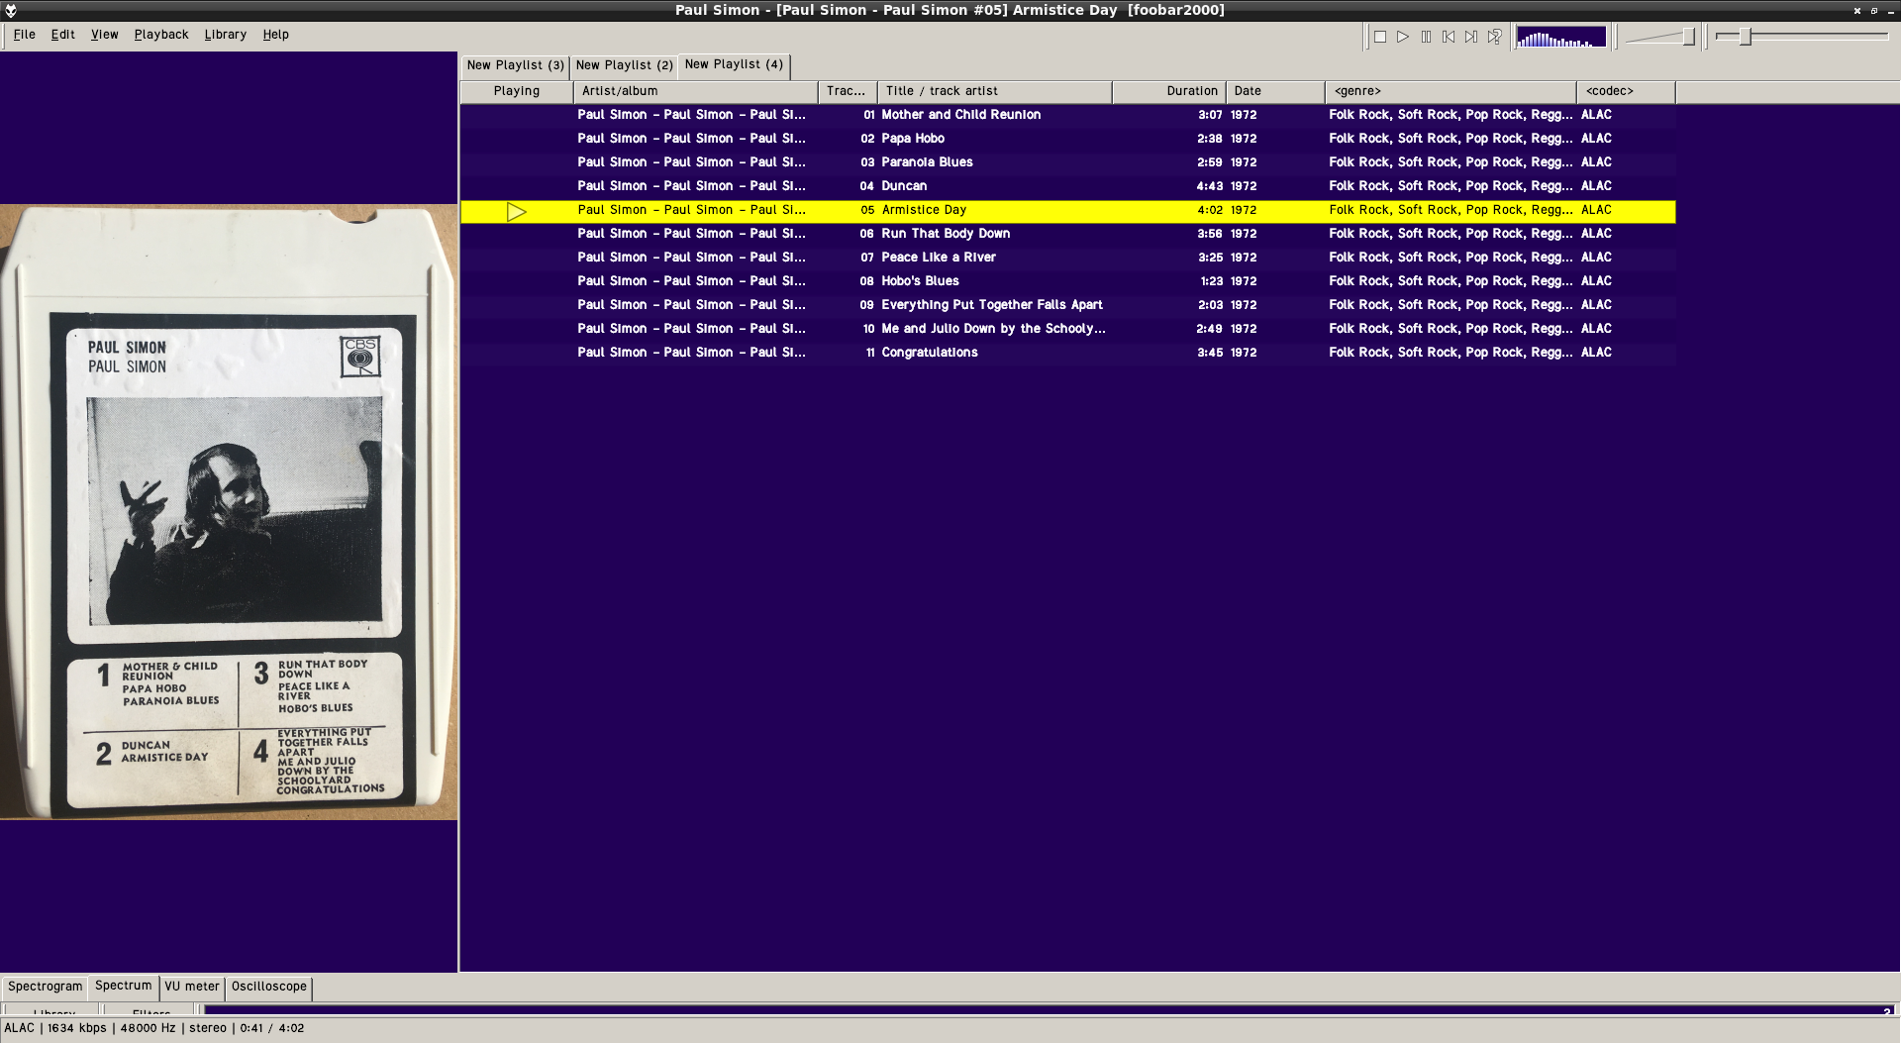The width and height of the screenshot is (1901, 1044).
Task: Sort by the <genre> column header
Action: tap(1451, 91)
